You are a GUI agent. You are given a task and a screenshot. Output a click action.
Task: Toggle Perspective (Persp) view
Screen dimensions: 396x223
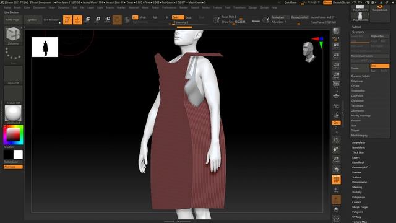(x=336, y=85)
